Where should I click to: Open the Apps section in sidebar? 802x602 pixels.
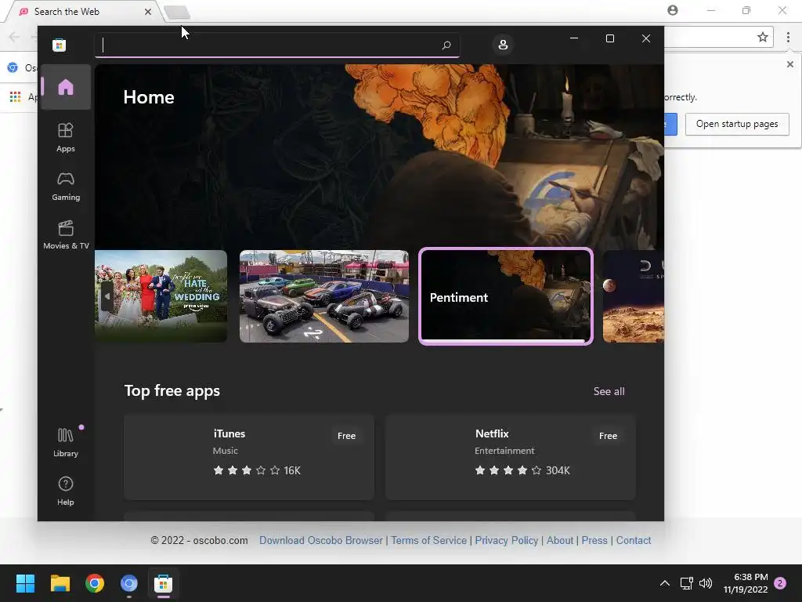point(66,137)
